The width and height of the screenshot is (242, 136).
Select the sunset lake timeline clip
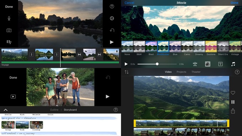68,54
